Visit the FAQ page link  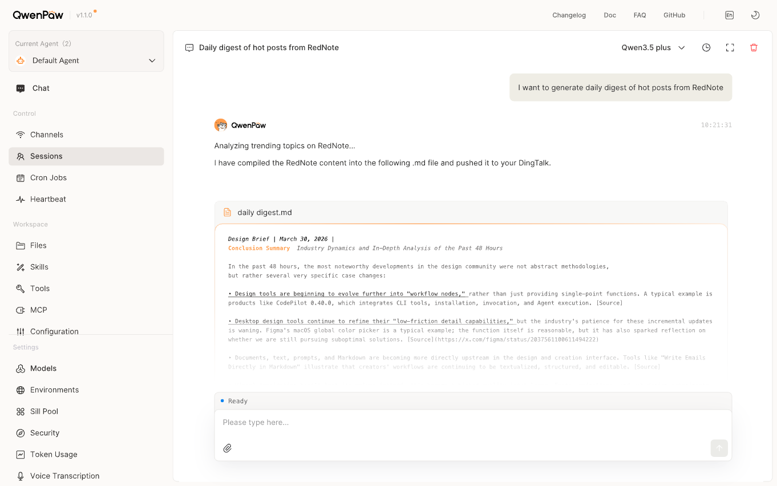(x=640, y=15)
